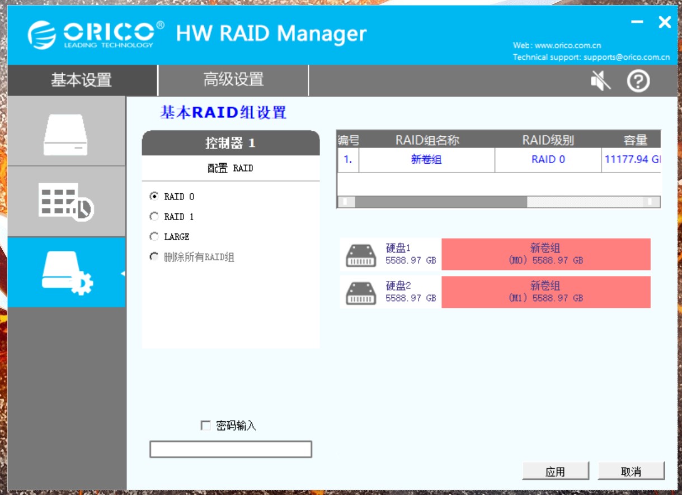Click the password input field
Image resolution: width=682 pixels, height=495 pixels.
point(231,449)
